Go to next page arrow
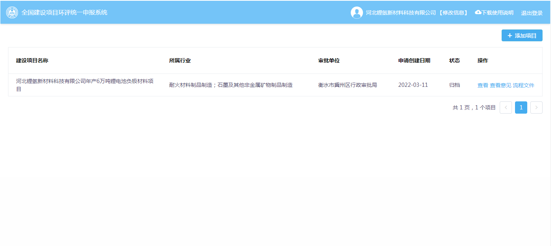 click(x=536, y=108)
